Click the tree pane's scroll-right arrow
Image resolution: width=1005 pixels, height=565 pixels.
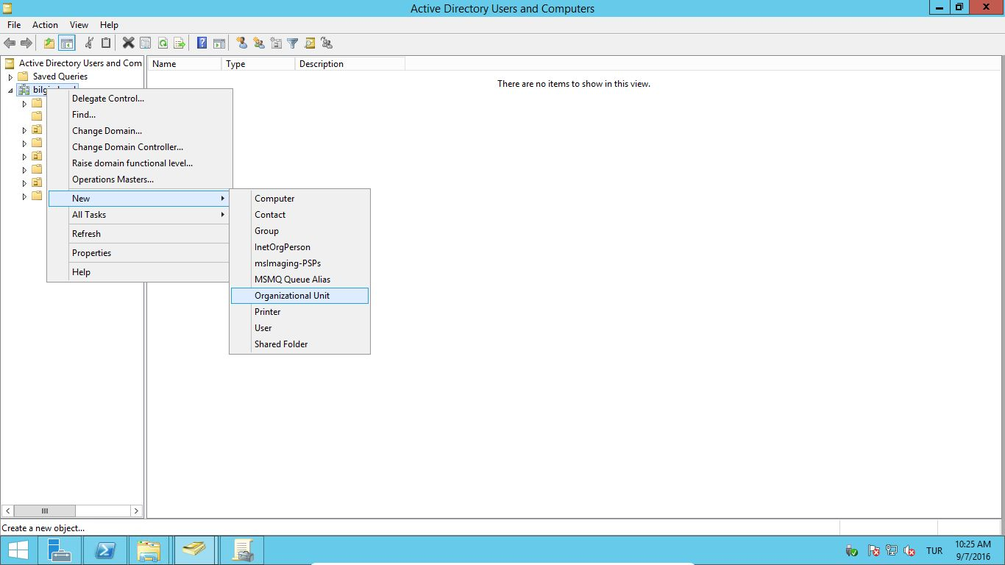(136, 511)
